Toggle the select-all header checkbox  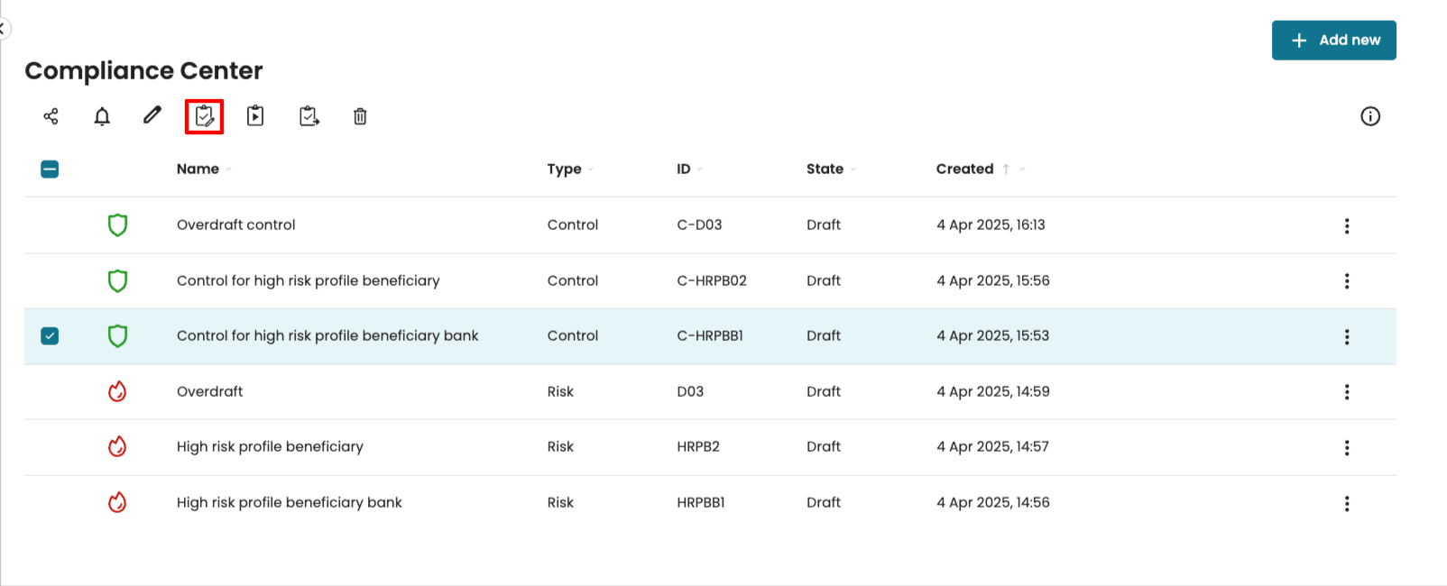point(50,169)
